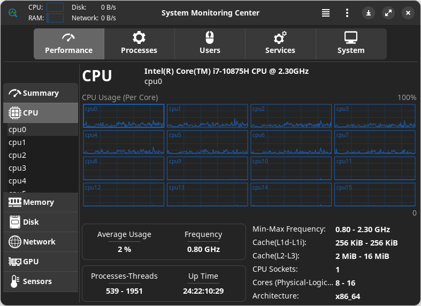This screenshot has width=421, height=306.
Task: Open the three-dot main menu
Action: point(347,13)
